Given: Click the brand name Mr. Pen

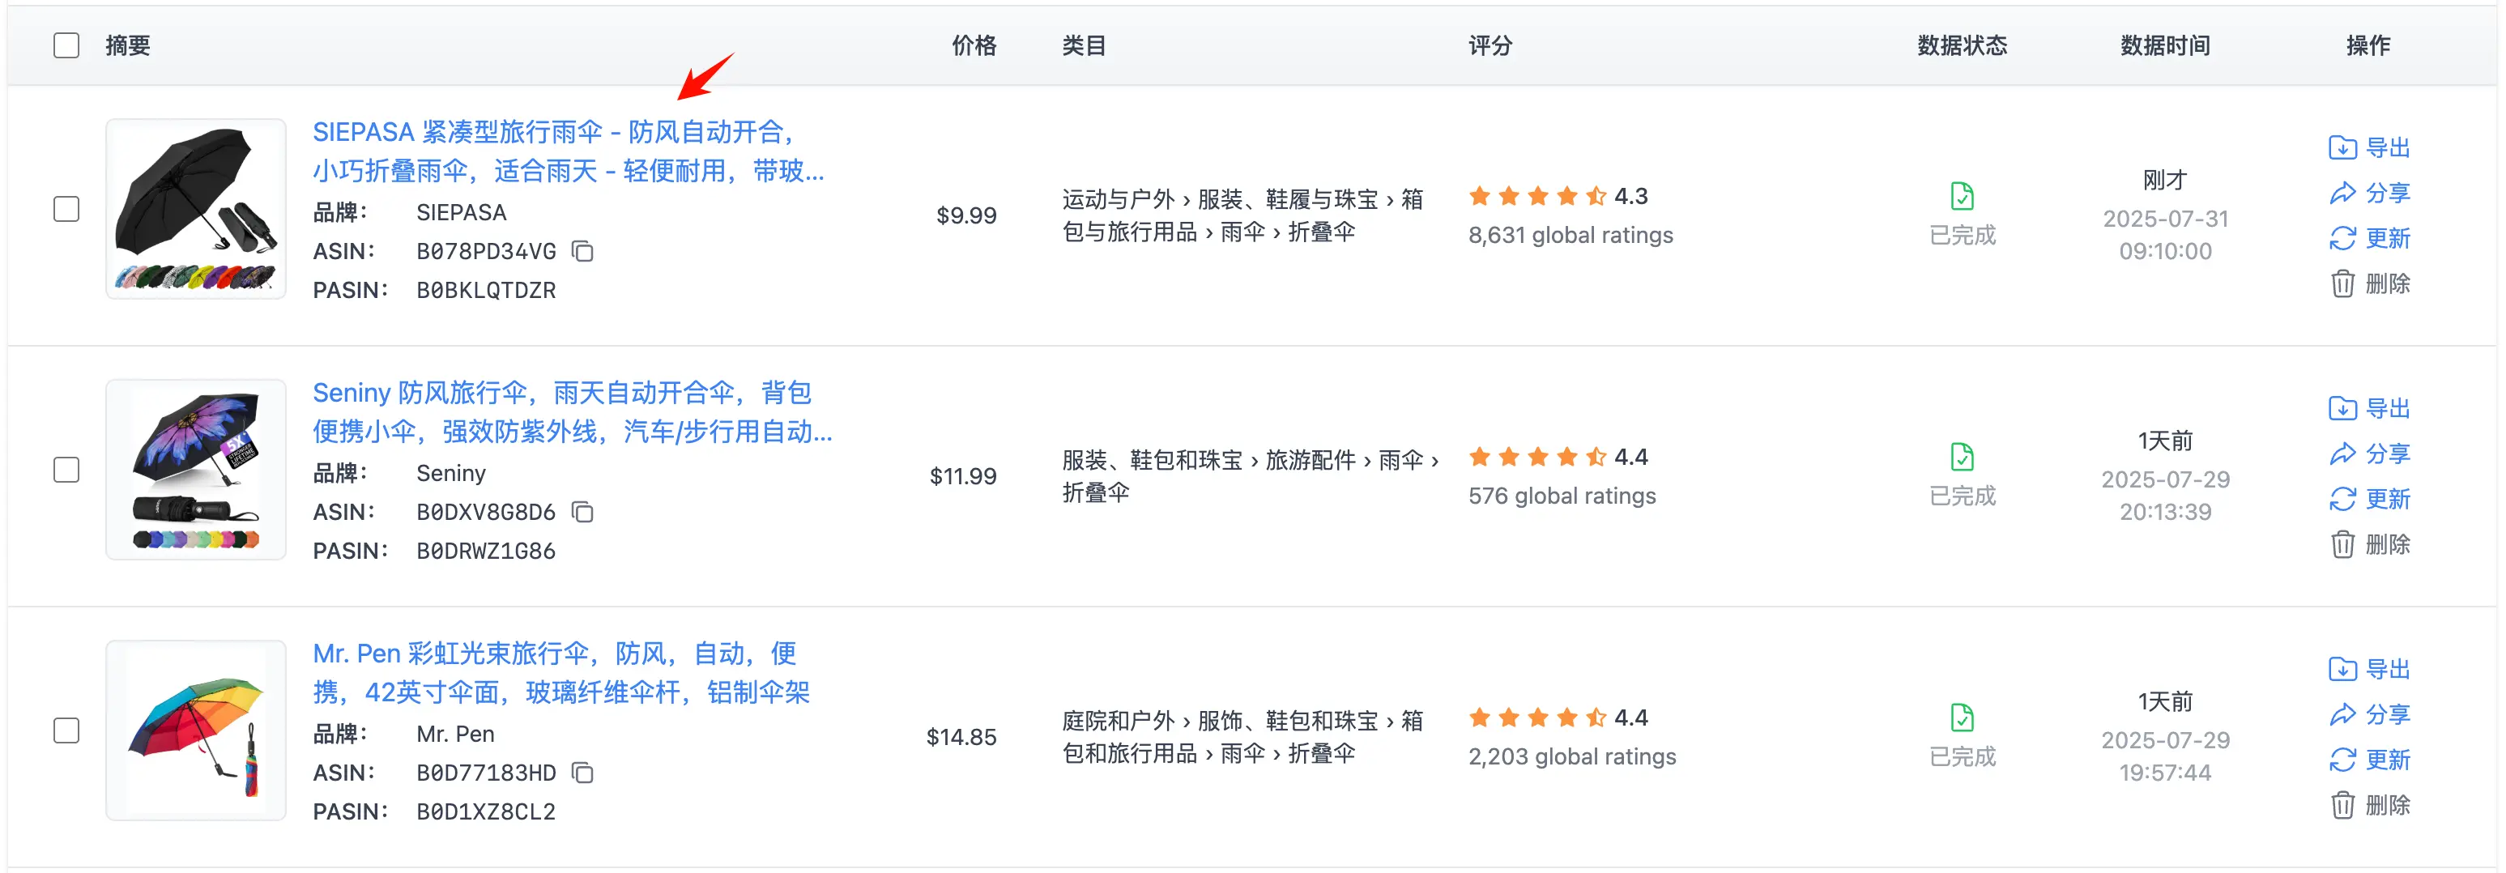Looking at the screenshot, I should (x=455, y=734).
